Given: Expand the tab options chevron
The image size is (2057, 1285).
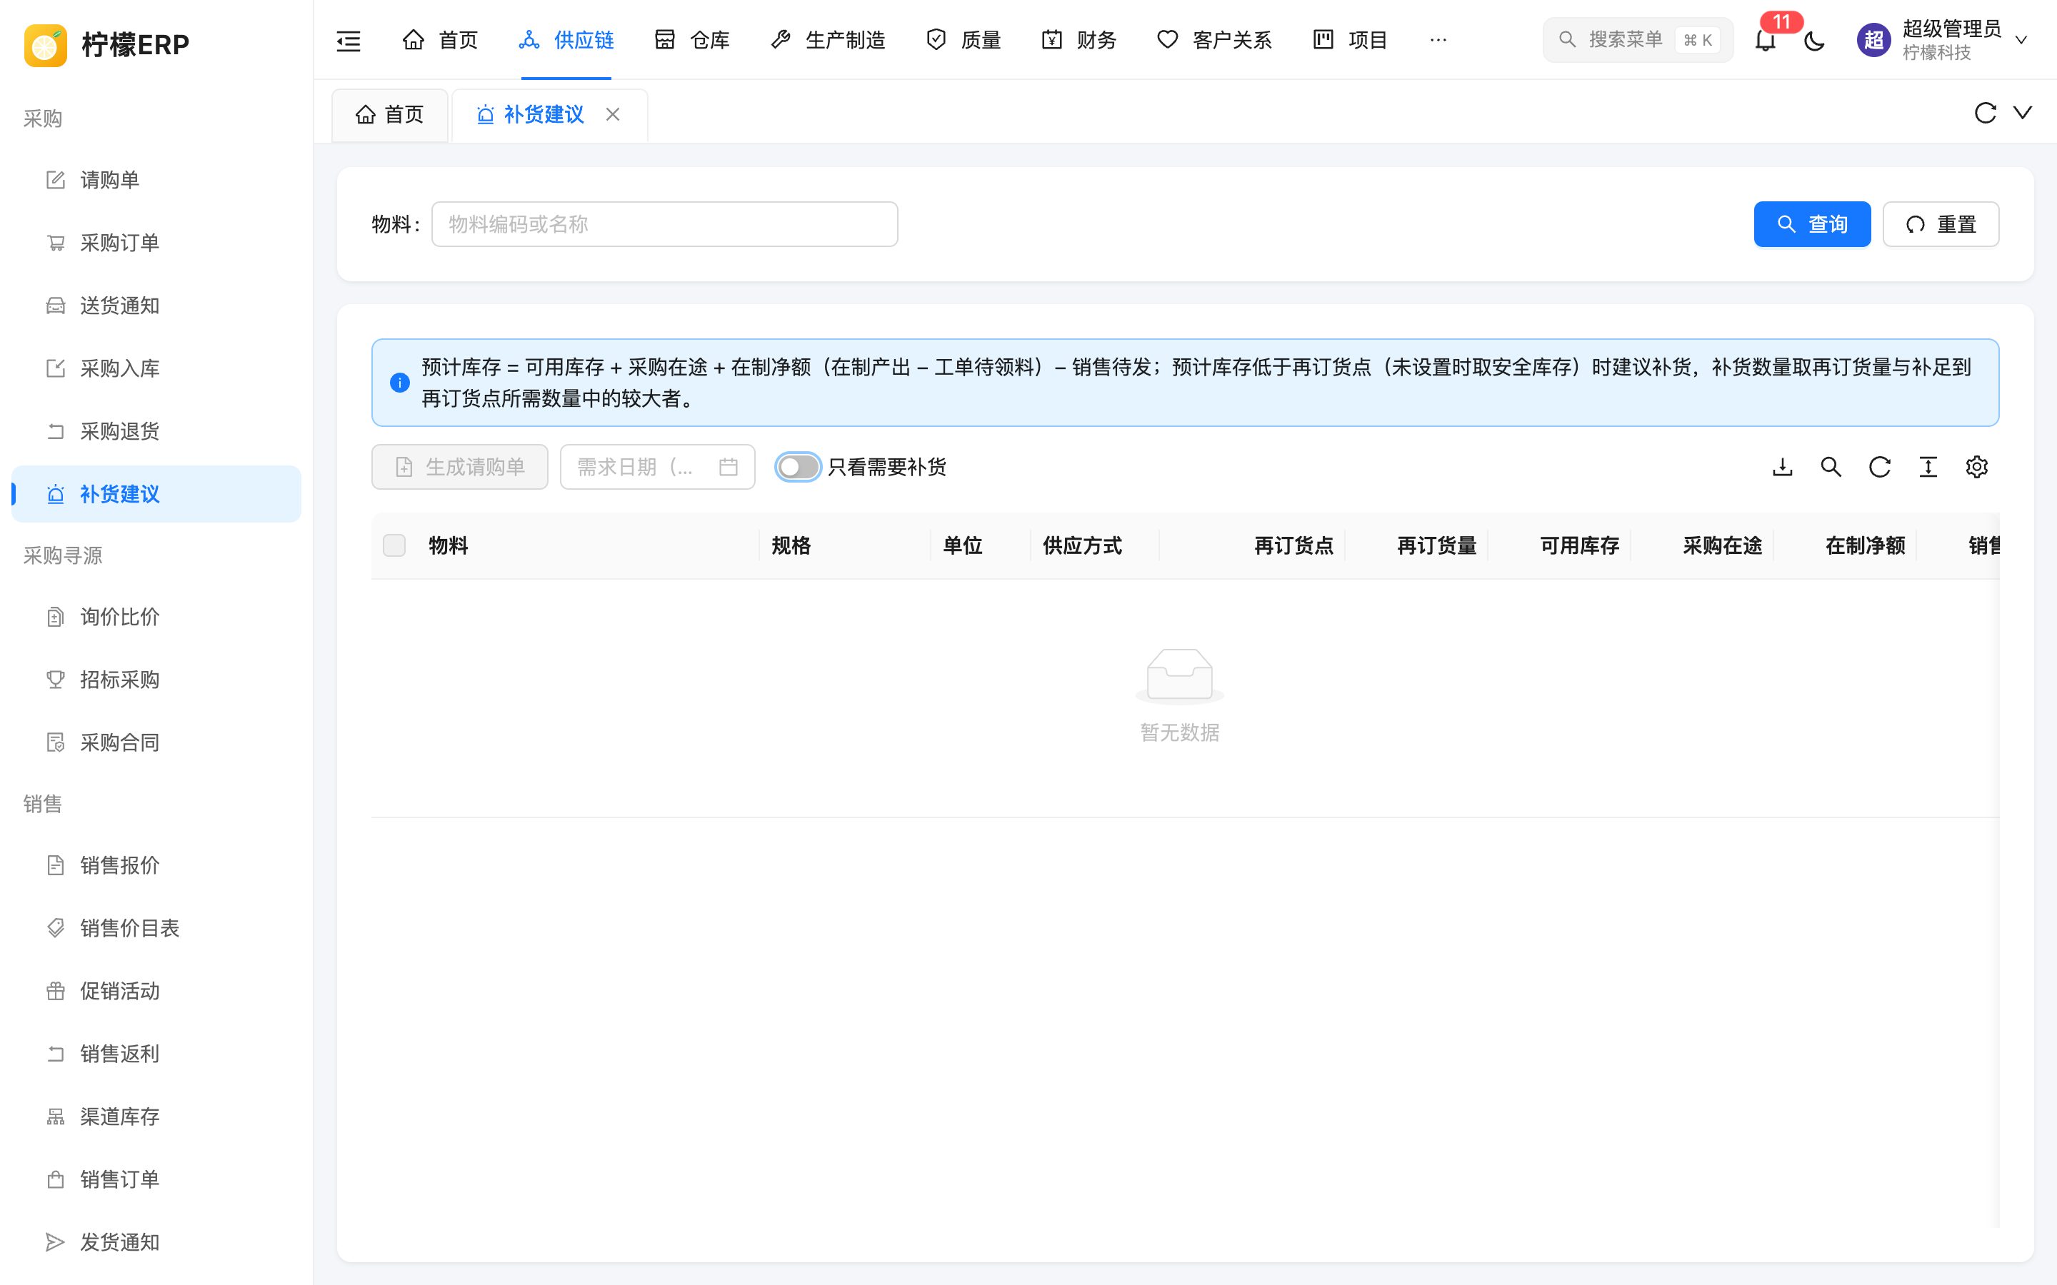Looking at the screenshot, I should point(2023,113).
